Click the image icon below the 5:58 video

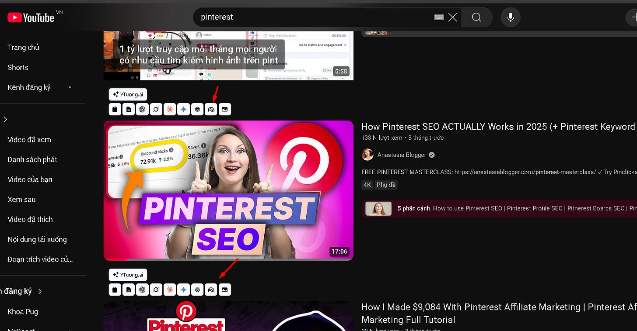tap(225, 110)
